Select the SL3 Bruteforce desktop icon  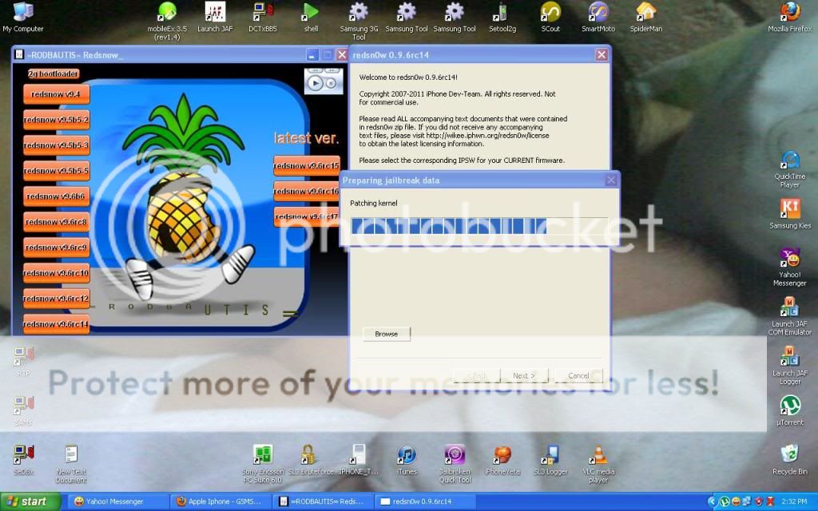coord(311,460)
